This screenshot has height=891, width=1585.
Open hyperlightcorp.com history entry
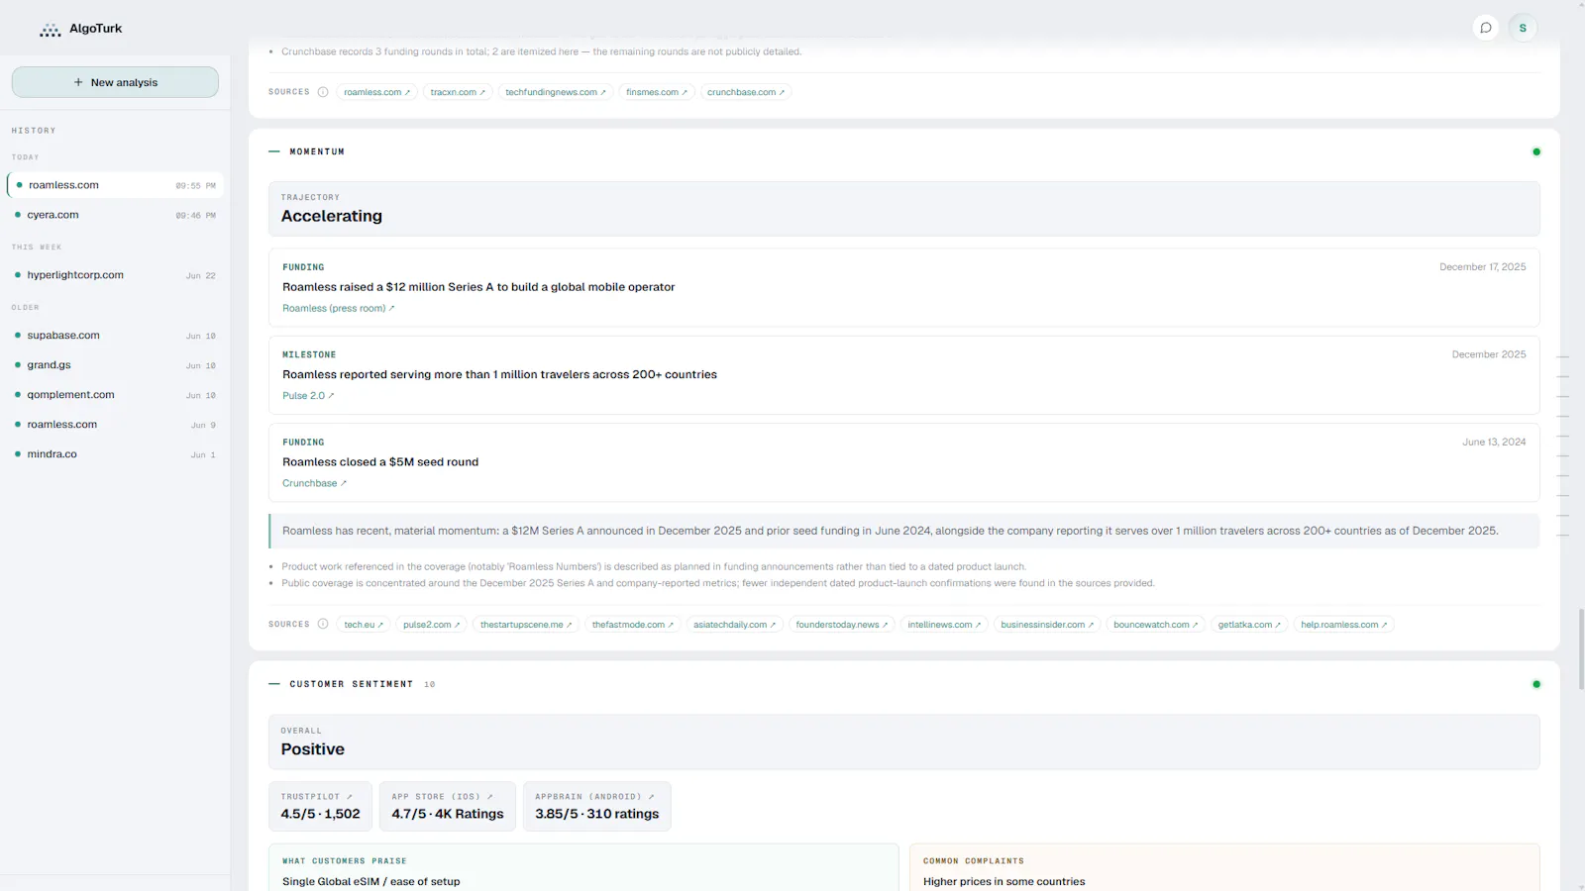[x=115, y=275]
